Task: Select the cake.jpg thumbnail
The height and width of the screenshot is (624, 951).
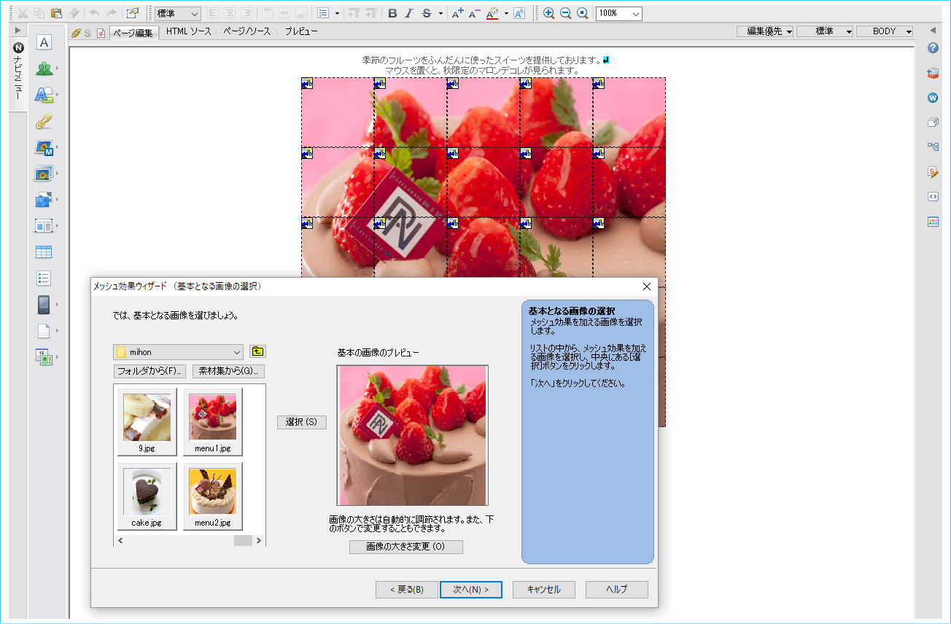Action: click(147, 496)
